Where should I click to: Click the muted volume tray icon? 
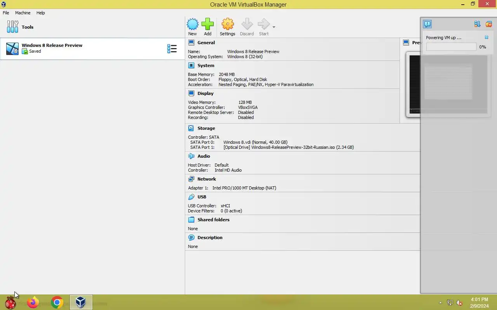tap(459, 303)
